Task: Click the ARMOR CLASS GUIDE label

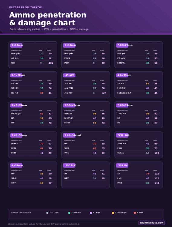Action: click(21, 213)
